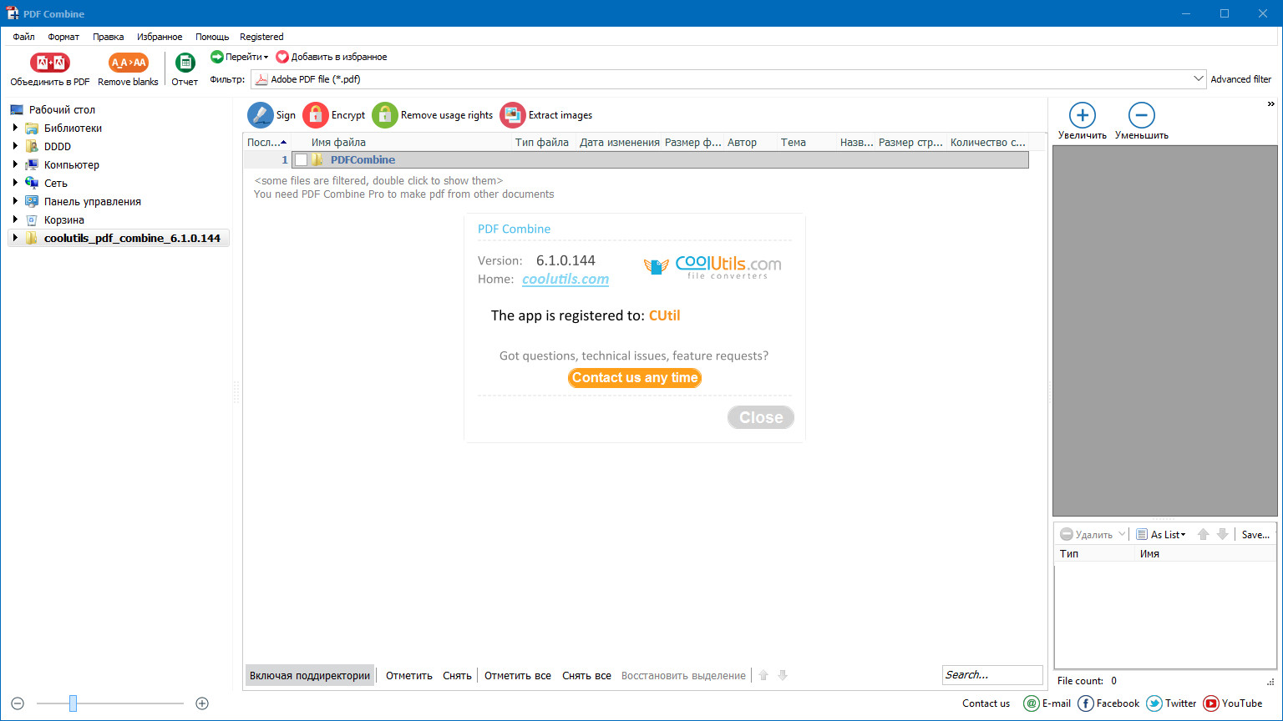1283x721 pixels.
Task: Click the Remove blanks toolbar icon
Action: [x=128, y=63]
